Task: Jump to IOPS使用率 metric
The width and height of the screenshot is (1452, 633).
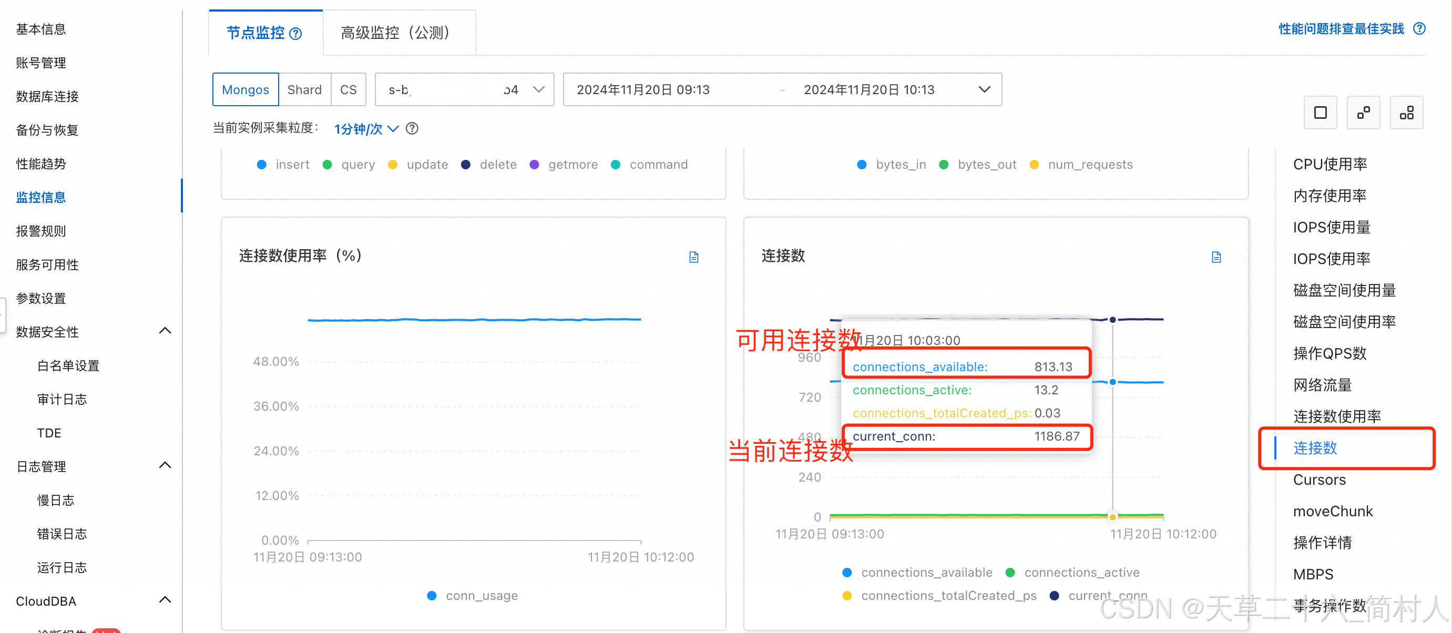Action: click(1332, 259)
